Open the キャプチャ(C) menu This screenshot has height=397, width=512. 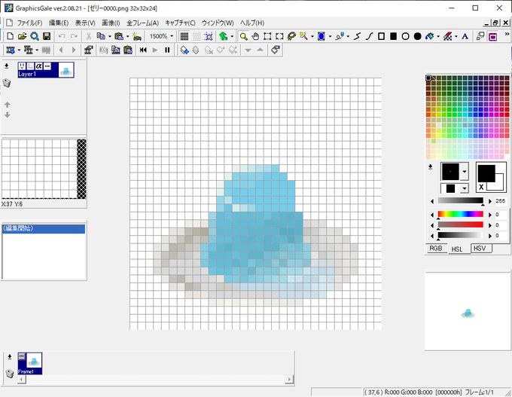point(180,23)
